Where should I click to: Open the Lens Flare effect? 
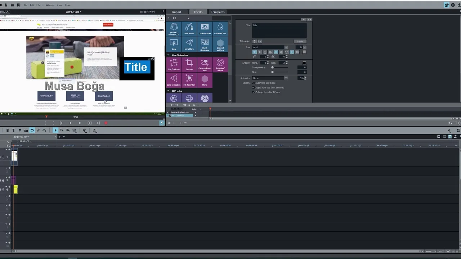[x=189, y=44]
